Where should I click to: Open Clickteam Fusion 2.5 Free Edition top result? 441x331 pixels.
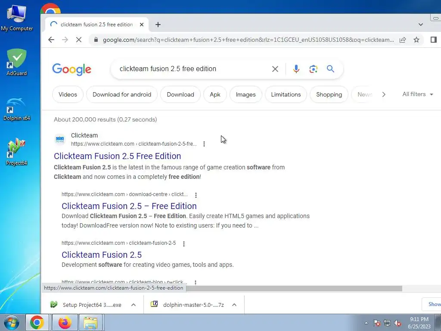tap(117, 156)
